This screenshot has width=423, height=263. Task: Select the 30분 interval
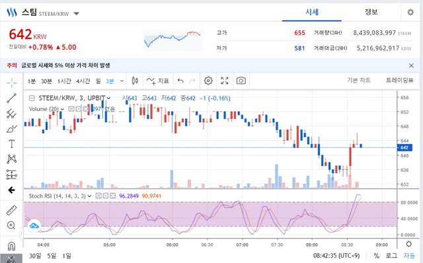46,81
